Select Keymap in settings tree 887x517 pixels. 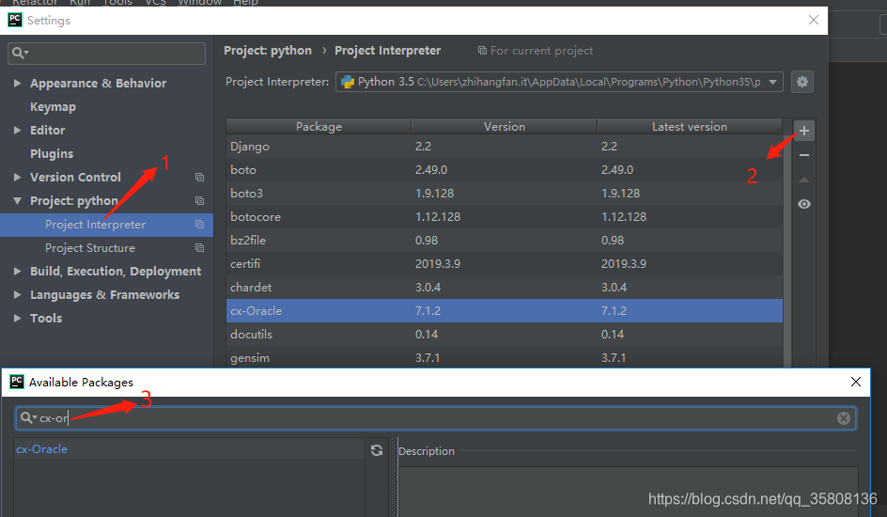click(53, 107)
